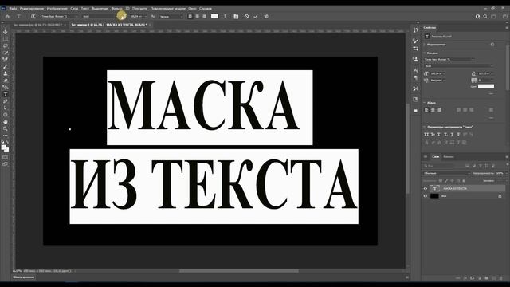Toggle All Caps TT in Properties panel

coord(426,135)
